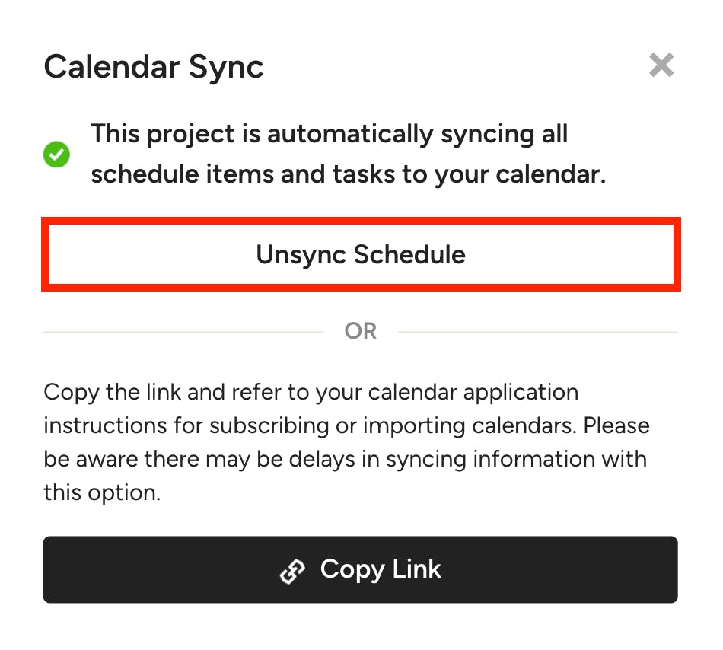723x650 pixels.
Task: Click the line "schedule items and tasks to your calendar"
Action: pyautogui.click(x=348, y=174)
